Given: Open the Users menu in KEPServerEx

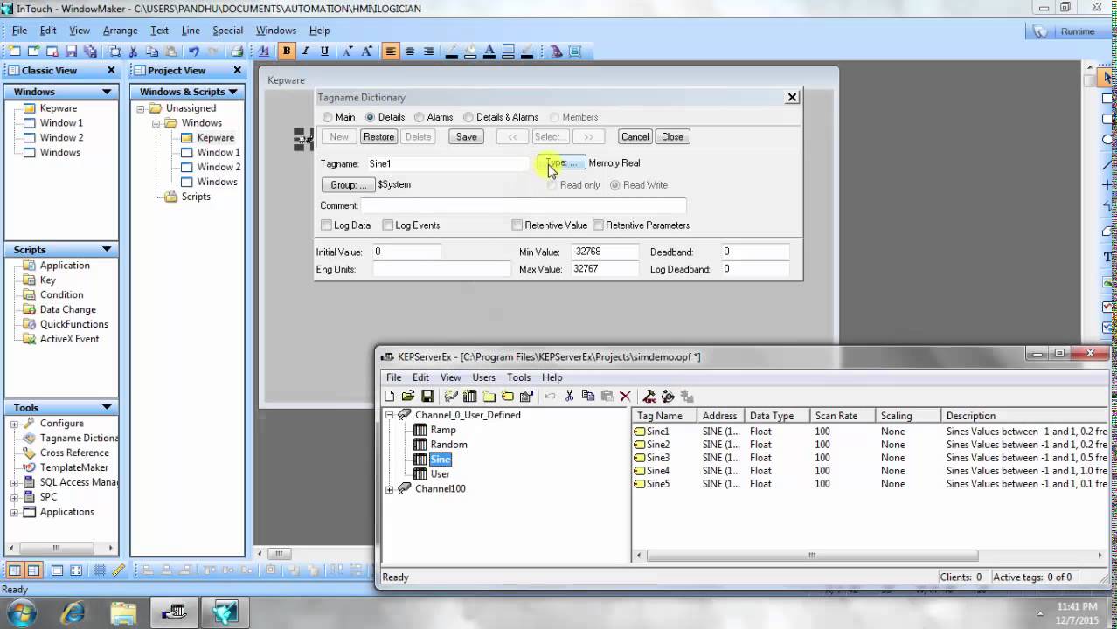Looking at the screenshot, I should pyautogui.click(x=483, y=377).
